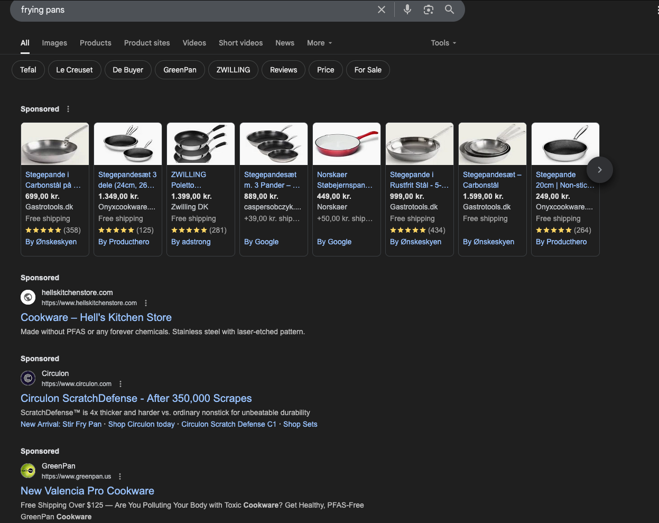Apply the Le Creuset filter chip
The width and height of the screenshot is (659, 523).
tap(75, 70)
